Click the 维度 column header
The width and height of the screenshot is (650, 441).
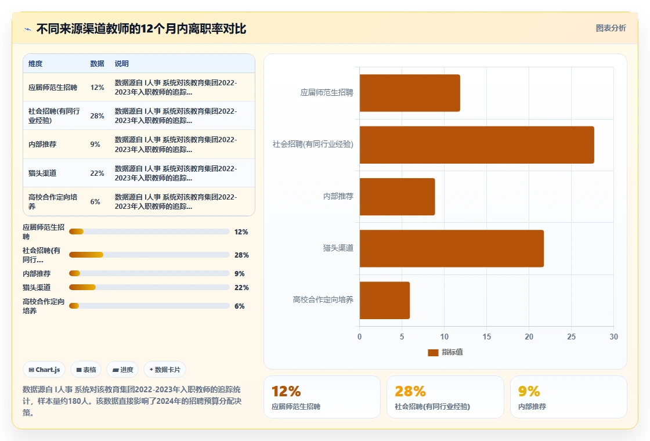tap(35, 63)
